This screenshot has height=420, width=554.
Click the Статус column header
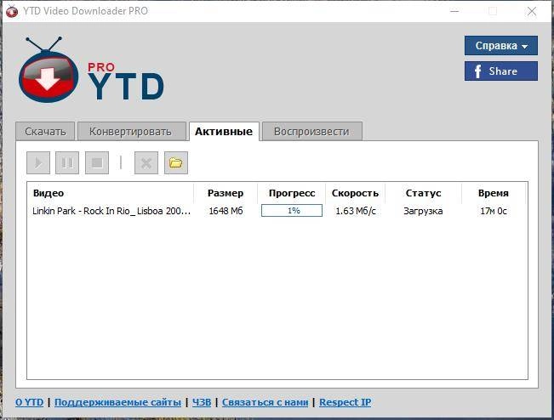click(x=423, y=193)
